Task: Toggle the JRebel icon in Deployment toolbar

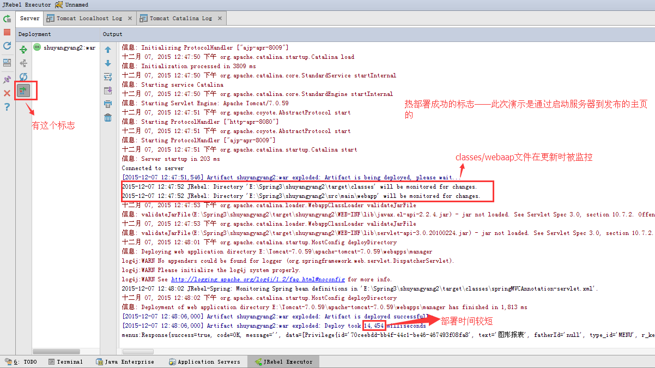Action: (23, 90)
